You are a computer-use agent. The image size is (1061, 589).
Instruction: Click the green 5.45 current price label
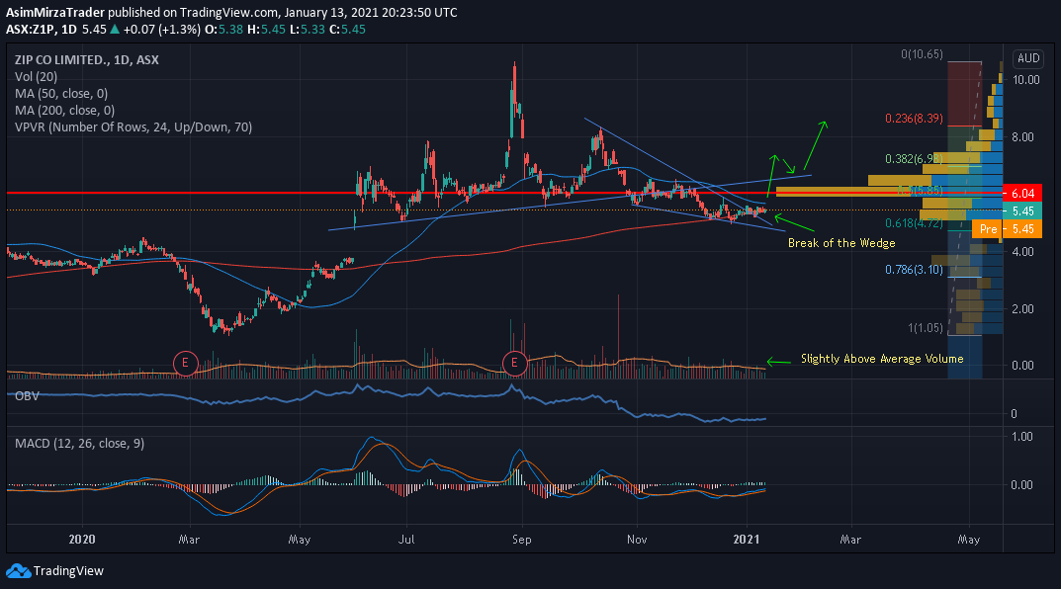tap(1022, 211)
